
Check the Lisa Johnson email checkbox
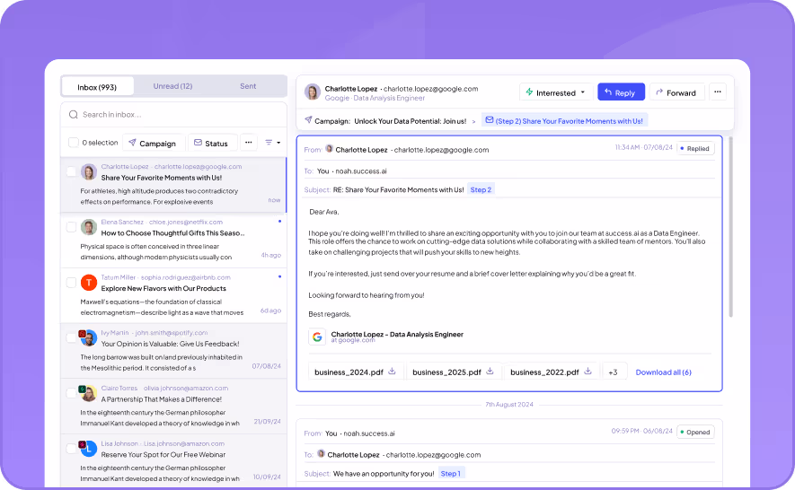(x=72, y=449)
